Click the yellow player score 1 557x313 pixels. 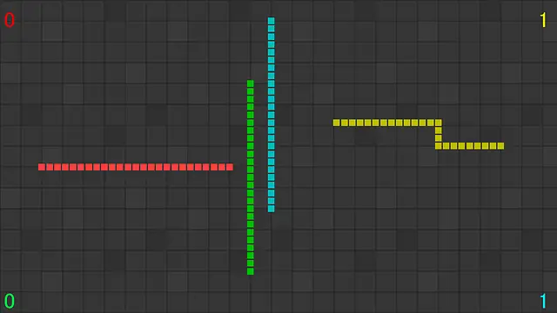[x=543, y=20]
